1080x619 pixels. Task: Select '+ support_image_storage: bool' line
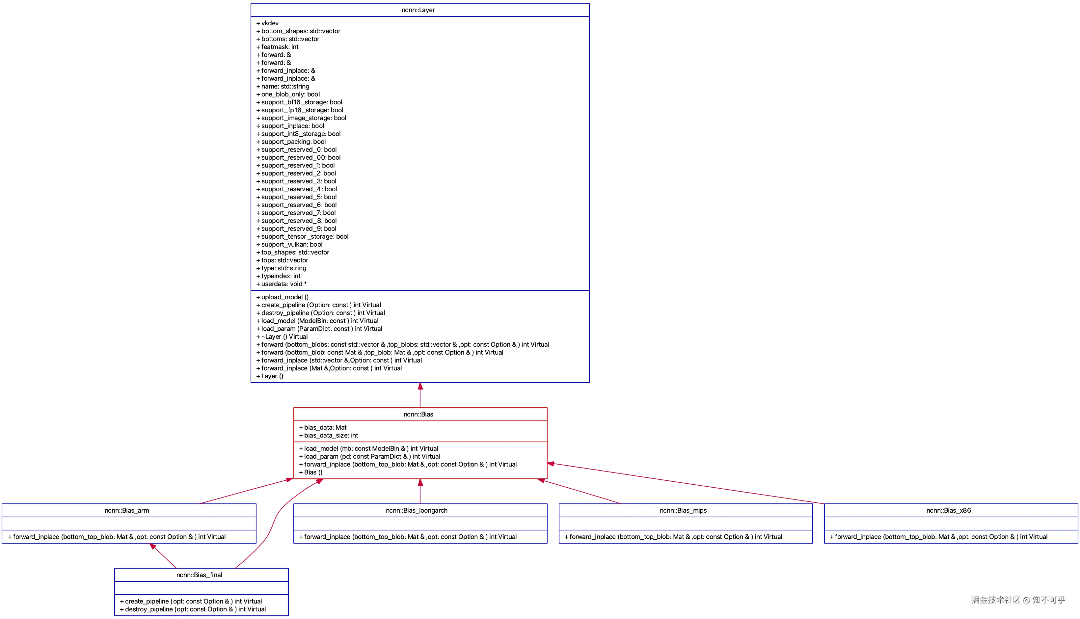[x=301, y=118]
